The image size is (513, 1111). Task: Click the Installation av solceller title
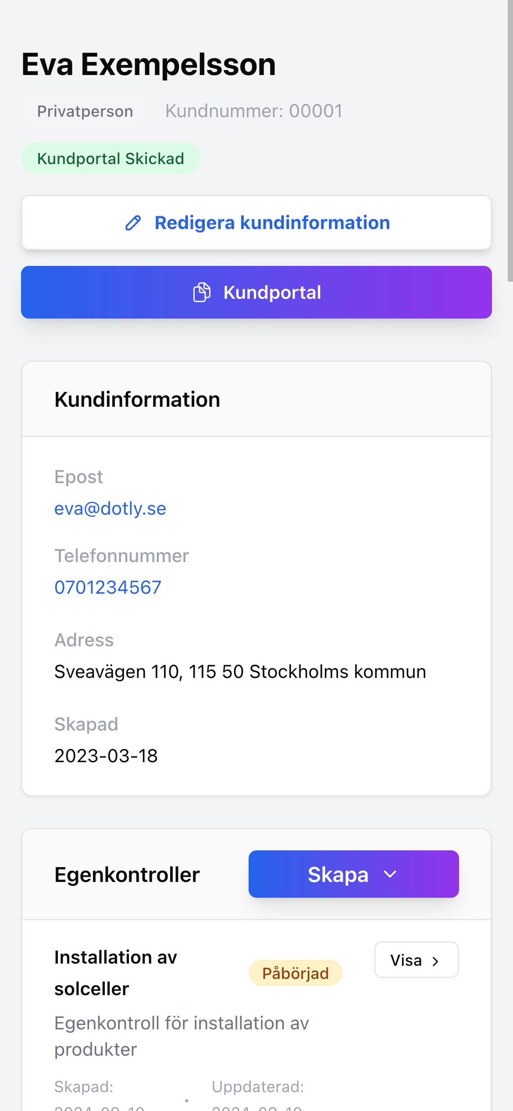click(116, 973)
